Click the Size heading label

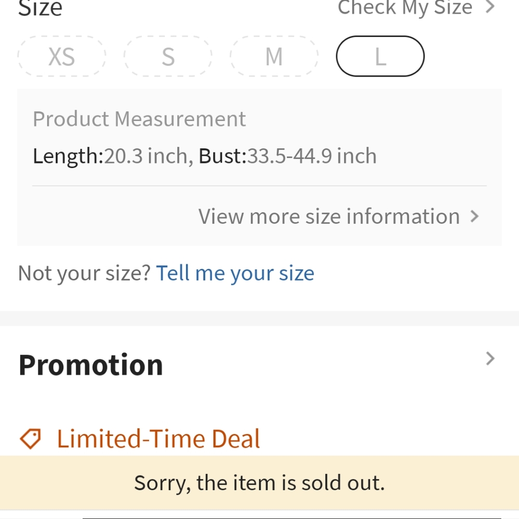(x=40, y=8)
